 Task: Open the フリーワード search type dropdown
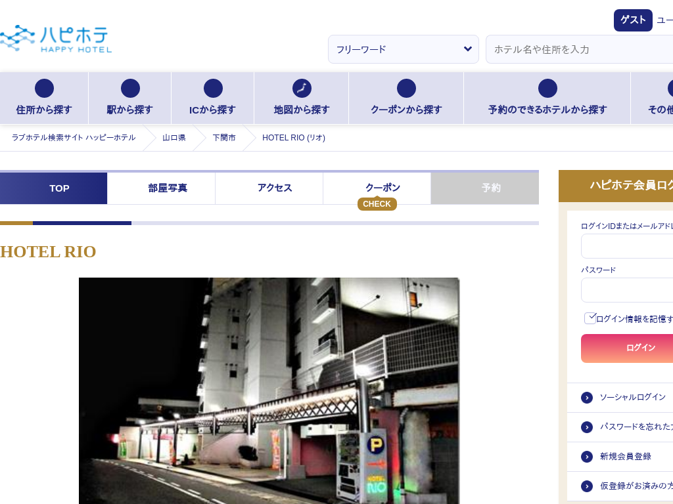[x=404, y=49]
